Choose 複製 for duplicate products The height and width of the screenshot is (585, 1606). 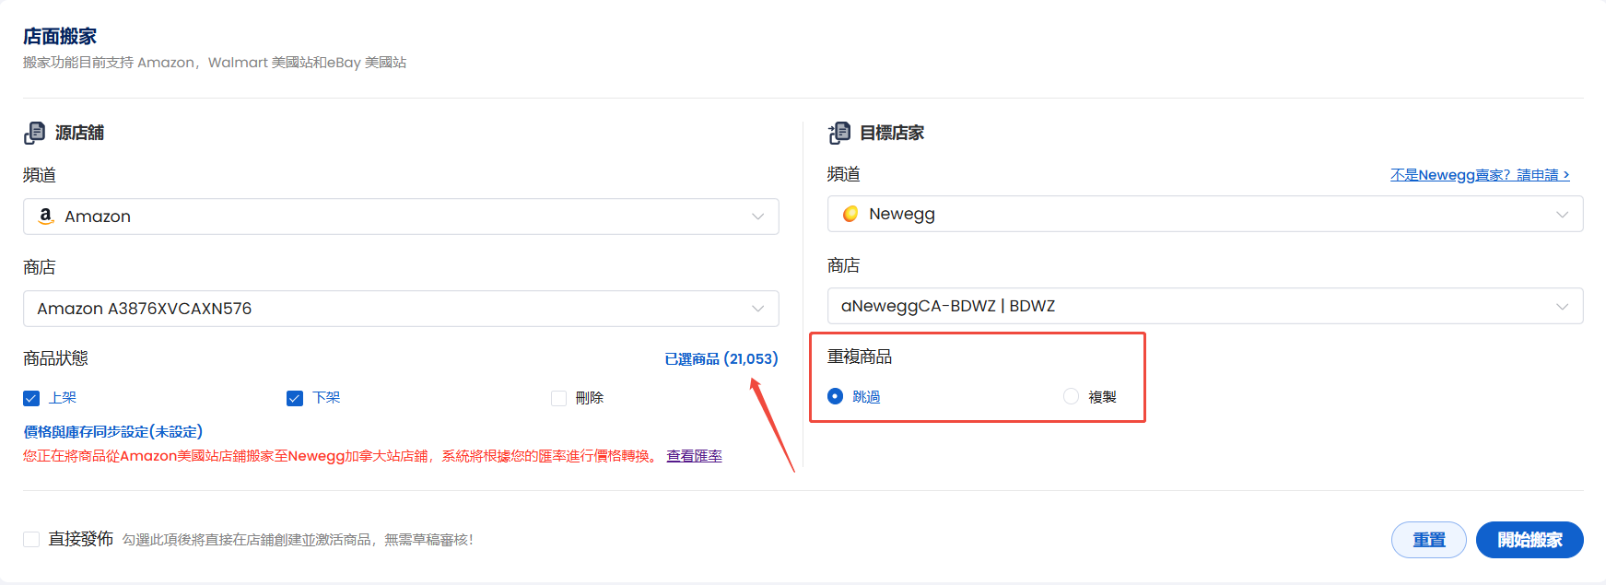click(x=1071, y=396)
